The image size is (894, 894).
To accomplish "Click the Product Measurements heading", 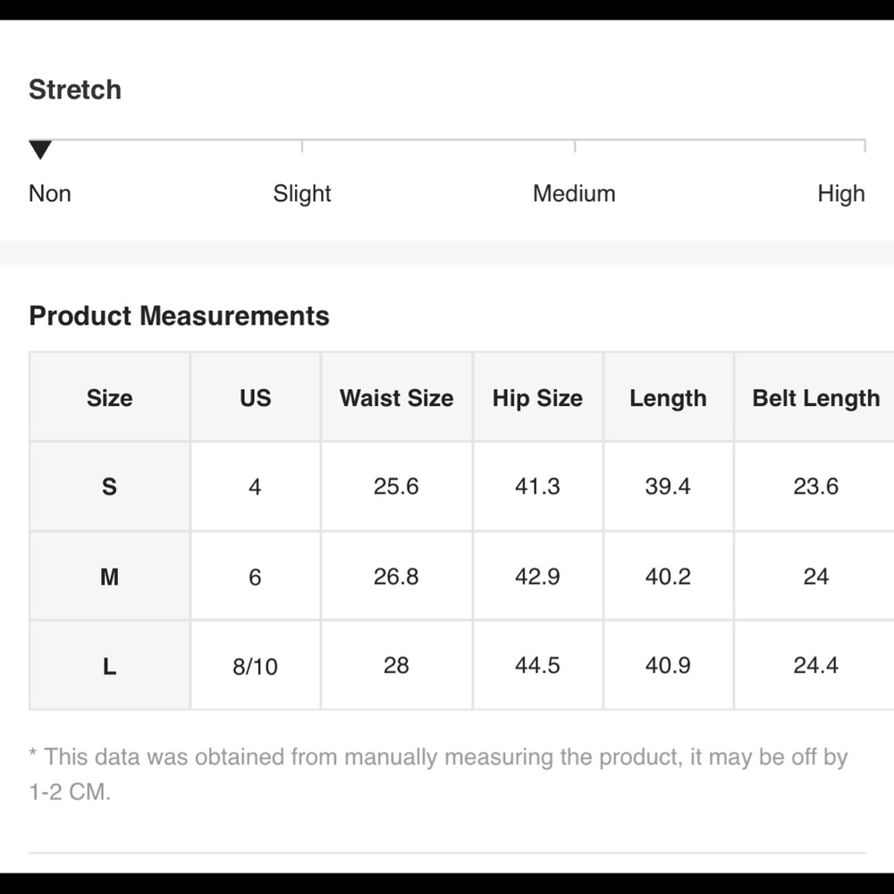I will (179, 316).
